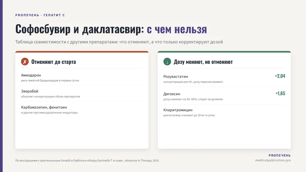Select the 'Розувастатин' drug name

[x=176, y=76]
